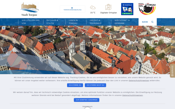The height and width of the screenshot is (109, 175).
Task: Pause the header image slideshow
Action: tap(3, 28)
